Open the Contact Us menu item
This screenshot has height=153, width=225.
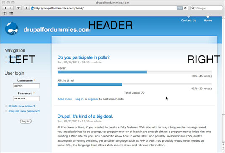[188, 21]
